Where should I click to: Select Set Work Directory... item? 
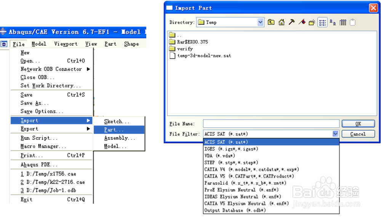tap(51, 85)
